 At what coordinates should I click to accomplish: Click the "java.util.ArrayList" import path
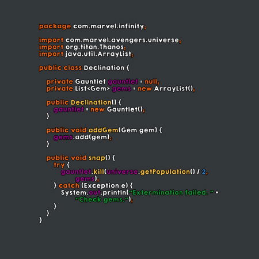click(x=98, y=54)
